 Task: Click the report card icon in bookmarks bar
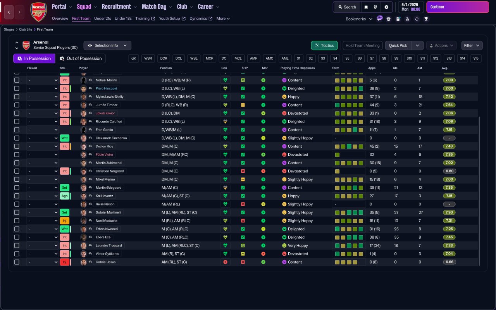[398, 19]
